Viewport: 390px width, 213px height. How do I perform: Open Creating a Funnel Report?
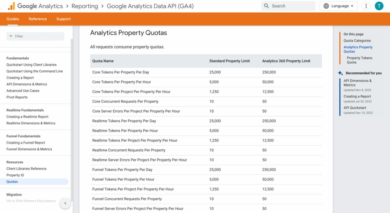coord(26,143)
